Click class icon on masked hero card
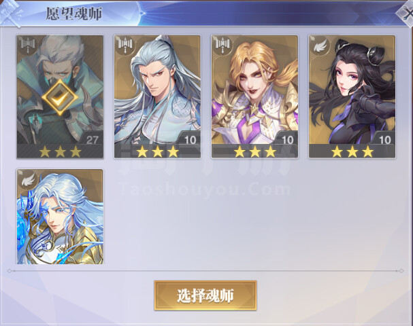The height and width of the screenshot is (326, 413). tap(28, 45)
